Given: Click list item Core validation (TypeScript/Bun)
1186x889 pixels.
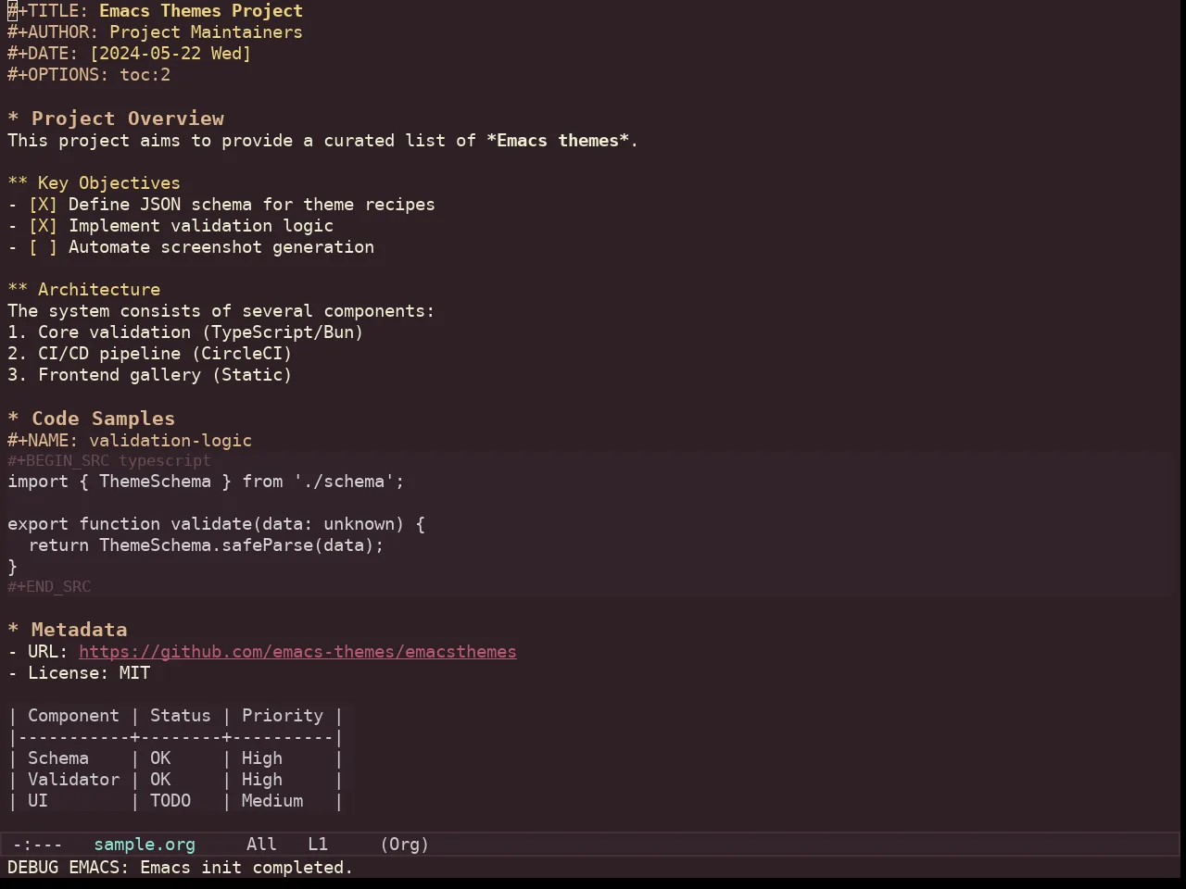Looking at the screenshot, I should [x=185, y=332].
